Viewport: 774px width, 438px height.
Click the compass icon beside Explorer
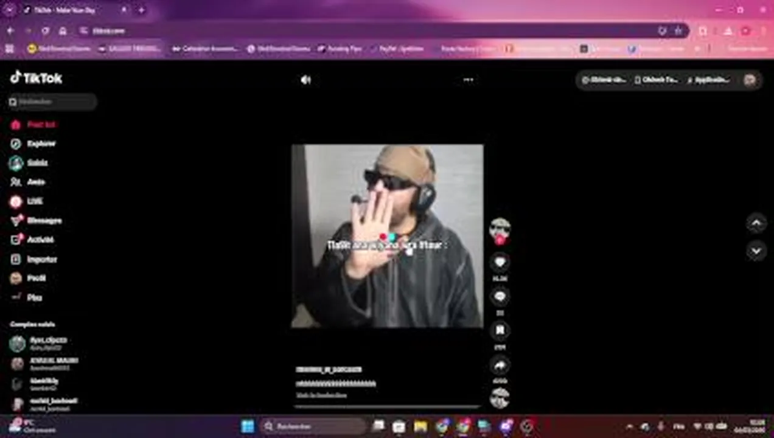pyautogui.click(x=16, y=144)
